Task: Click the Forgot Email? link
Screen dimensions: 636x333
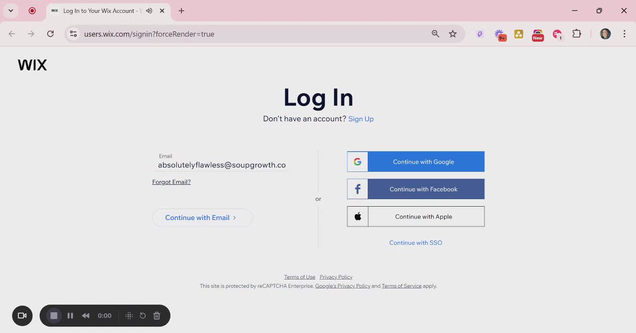Action: pyautogui.click(x=171, y=182)
